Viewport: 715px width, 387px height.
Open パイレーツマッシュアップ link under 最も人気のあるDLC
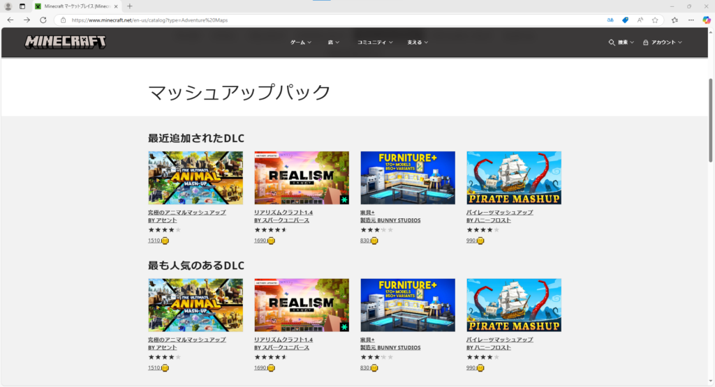[499, 340]
